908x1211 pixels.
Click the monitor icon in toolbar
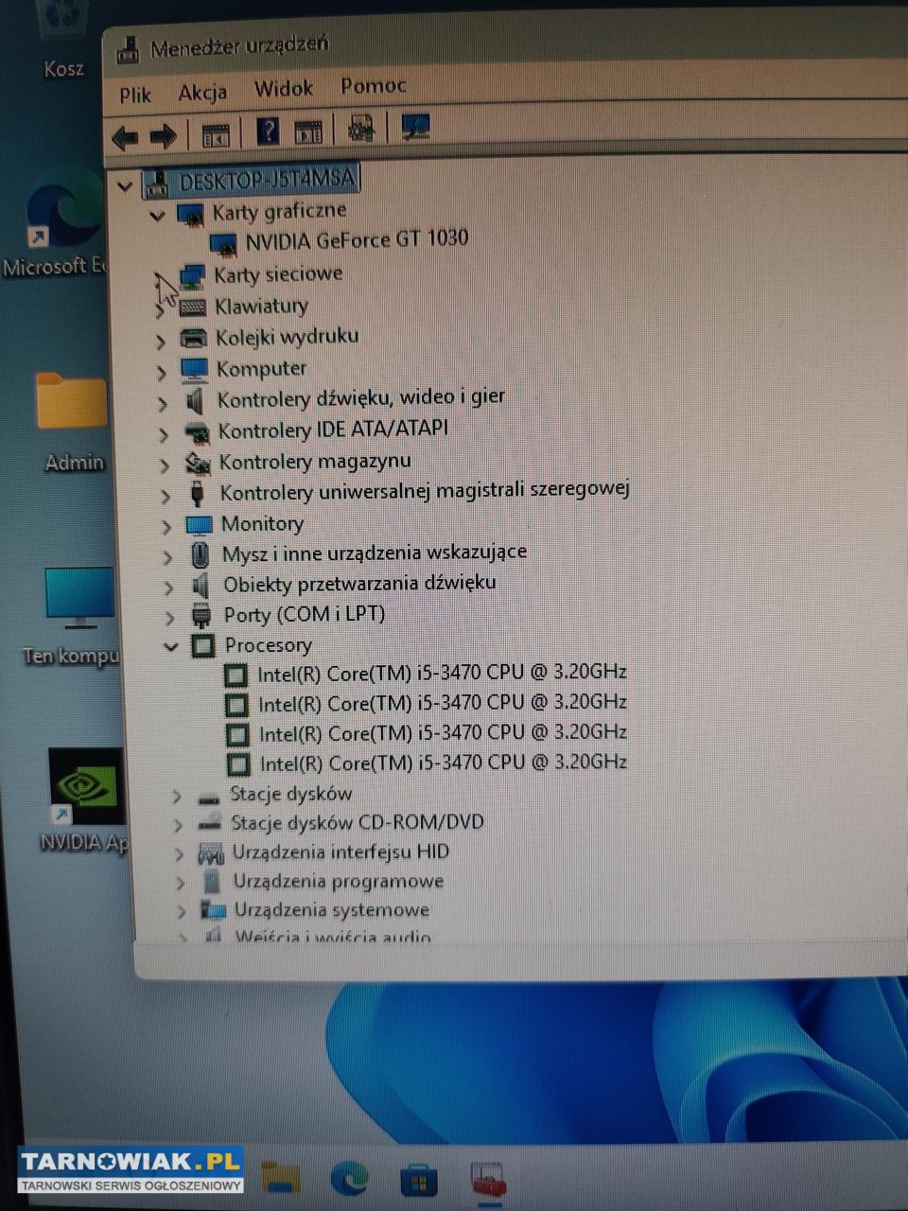415,127
